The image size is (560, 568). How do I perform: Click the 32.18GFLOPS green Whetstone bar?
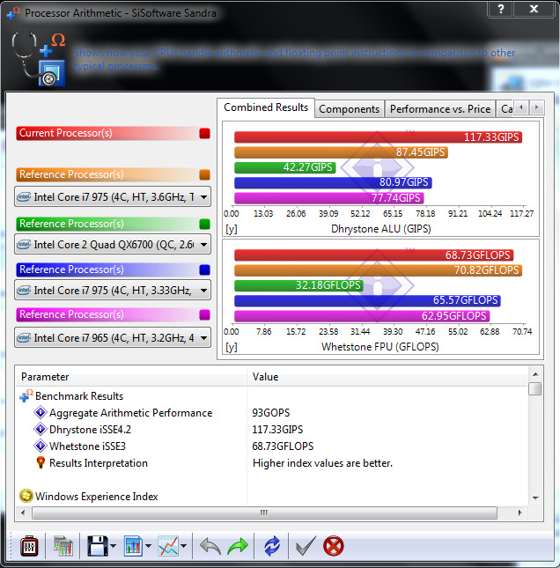(298, 285)
